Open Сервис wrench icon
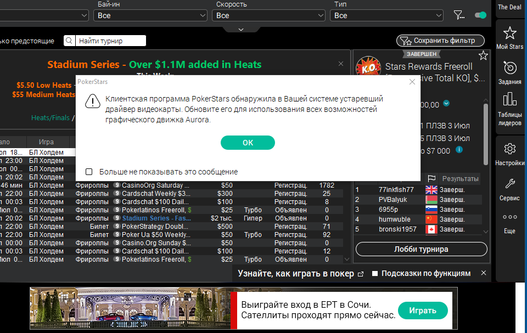Viewport: 527px width, 333px height. click(x=509, y=183)
